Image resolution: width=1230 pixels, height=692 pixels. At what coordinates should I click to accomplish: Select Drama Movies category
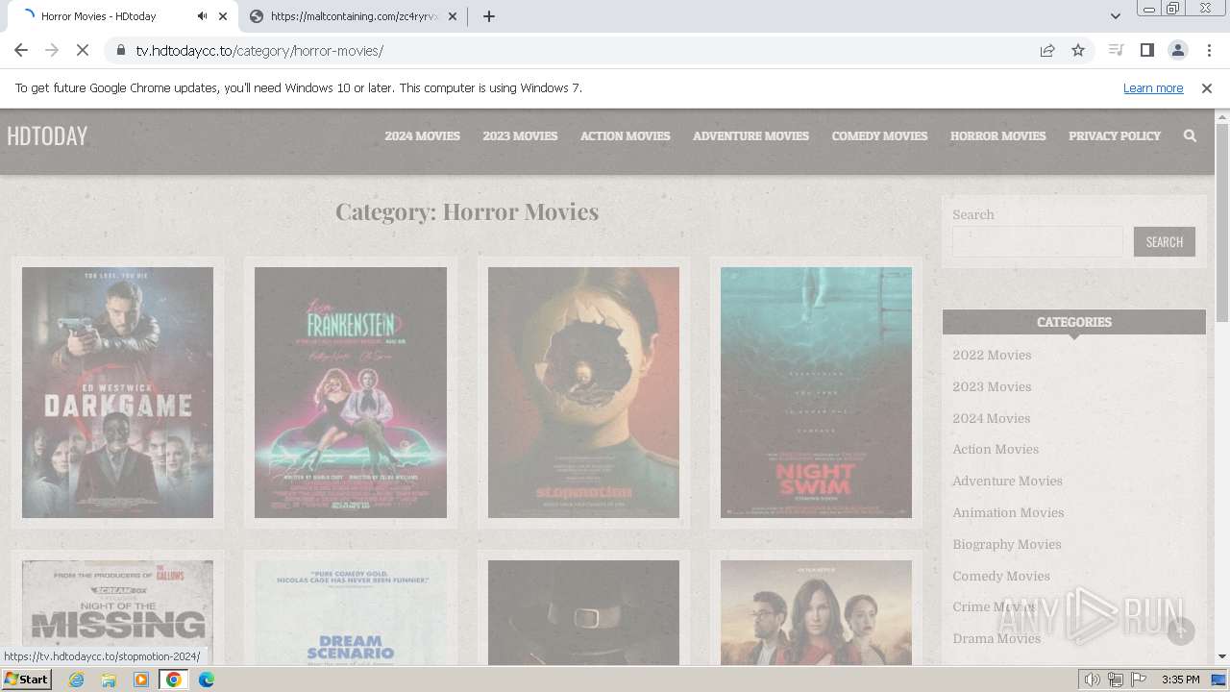(x=996, y=638)
